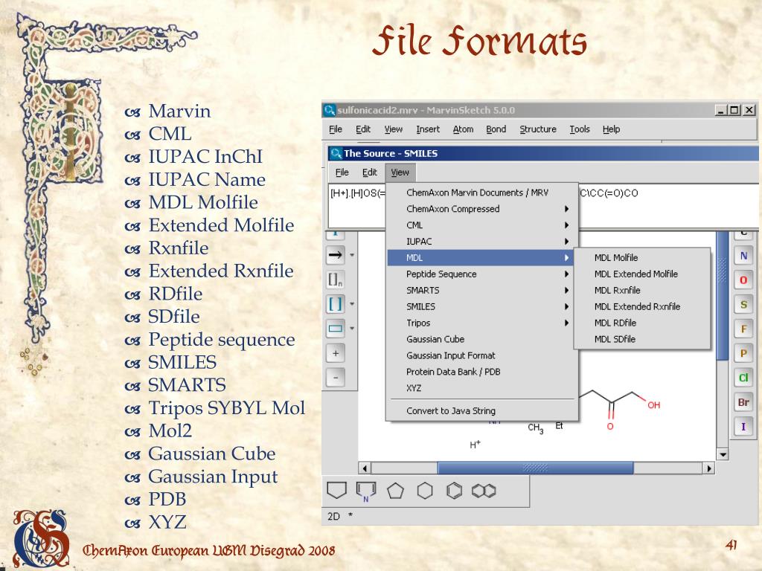Close the View menu in Source window

click(400, 172)
